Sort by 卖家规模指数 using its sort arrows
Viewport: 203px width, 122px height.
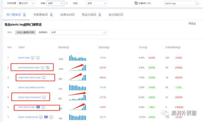tap(179, 48)
